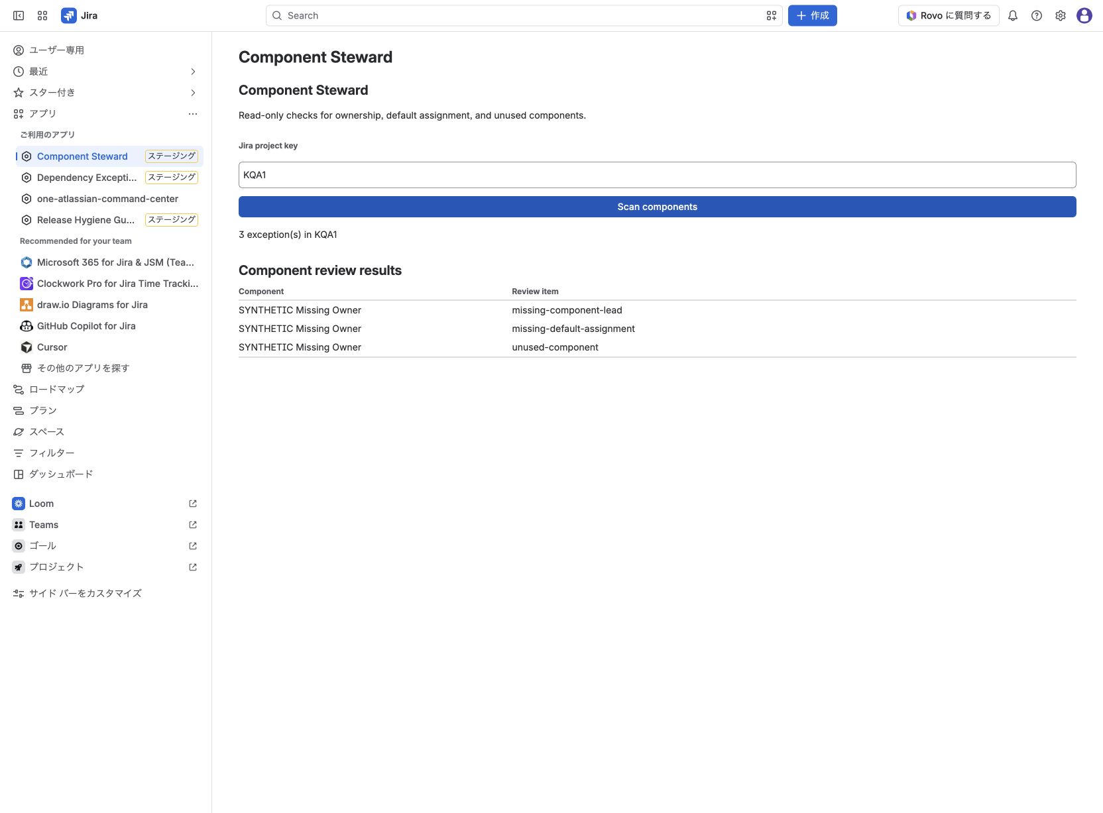Open プラン in the sidebar
Image resolution: width=1103 pixels, height=813 pixels.
(x=106, y=411)
